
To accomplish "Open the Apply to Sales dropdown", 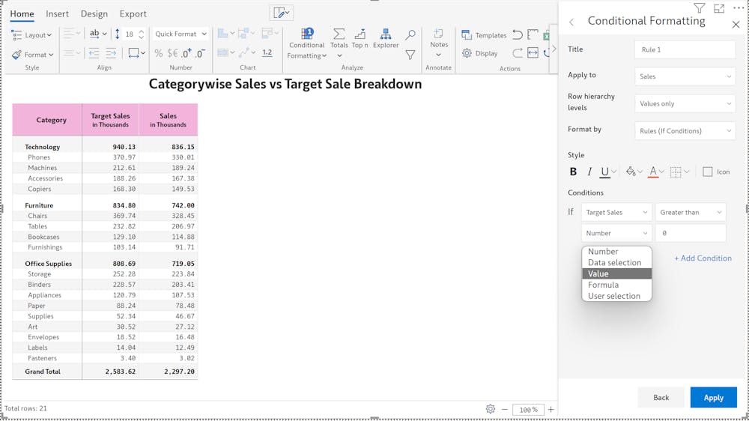I will tap(685, 76).
